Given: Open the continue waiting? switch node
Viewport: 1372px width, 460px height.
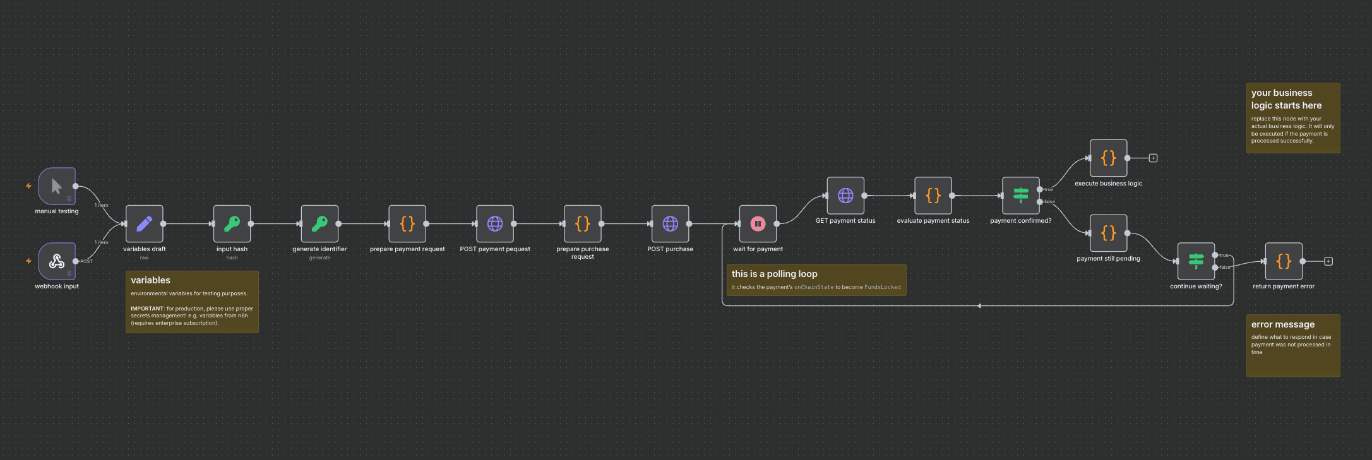Looking at the screenshot, I should 1196,261.
